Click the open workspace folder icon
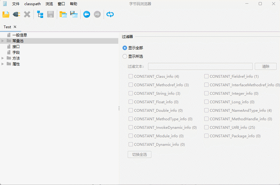The width and height of the screenshot is (280, 185). (63, 14)
